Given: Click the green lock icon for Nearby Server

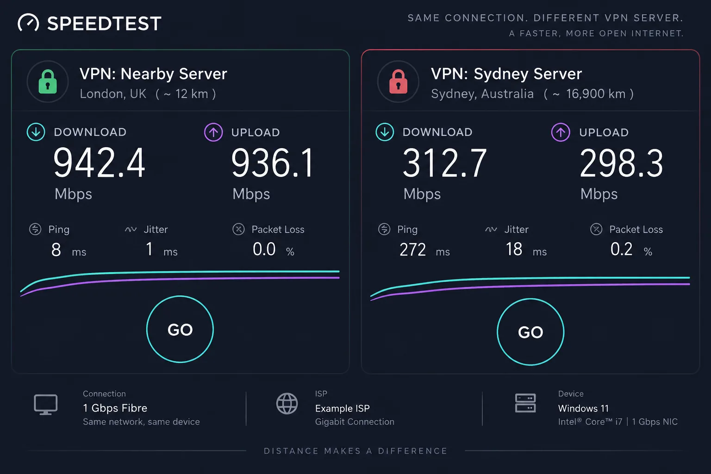Looking at the screenshot, I should click(x=48, y=81).
